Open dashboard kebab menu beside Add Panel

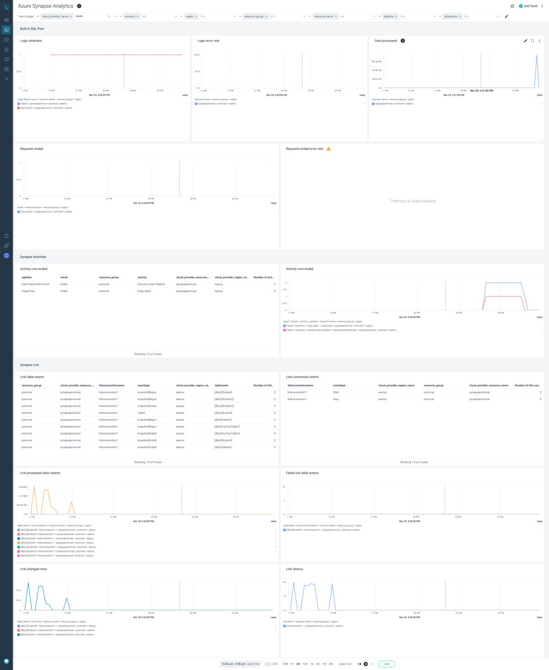543,6
